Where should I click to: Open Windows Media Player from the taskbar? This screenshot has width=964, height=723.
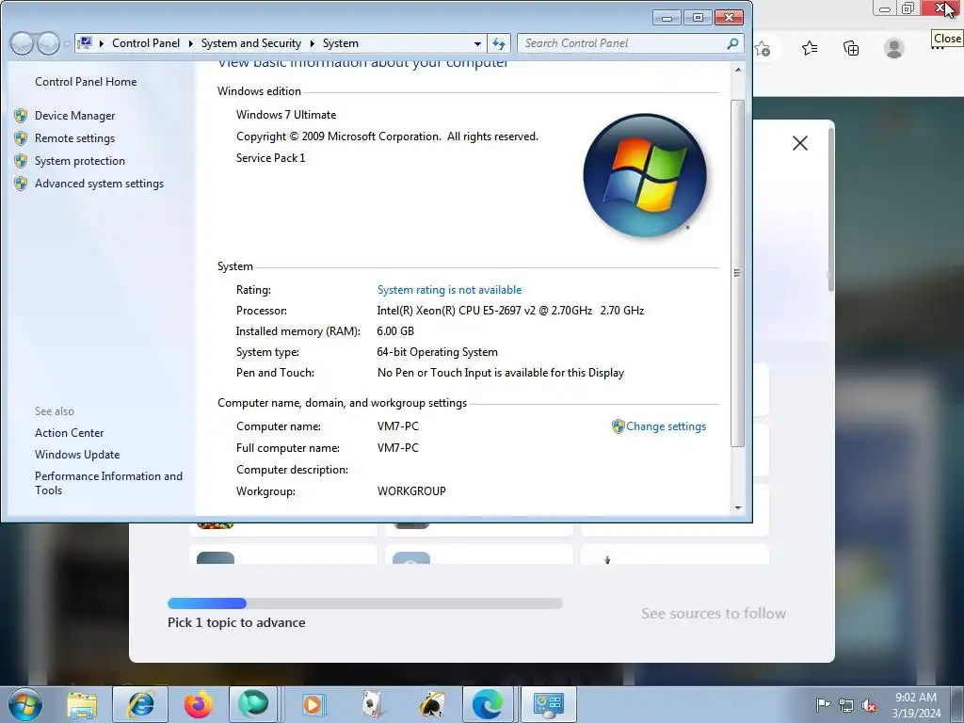pyautogui.click(x=313, y=704)
